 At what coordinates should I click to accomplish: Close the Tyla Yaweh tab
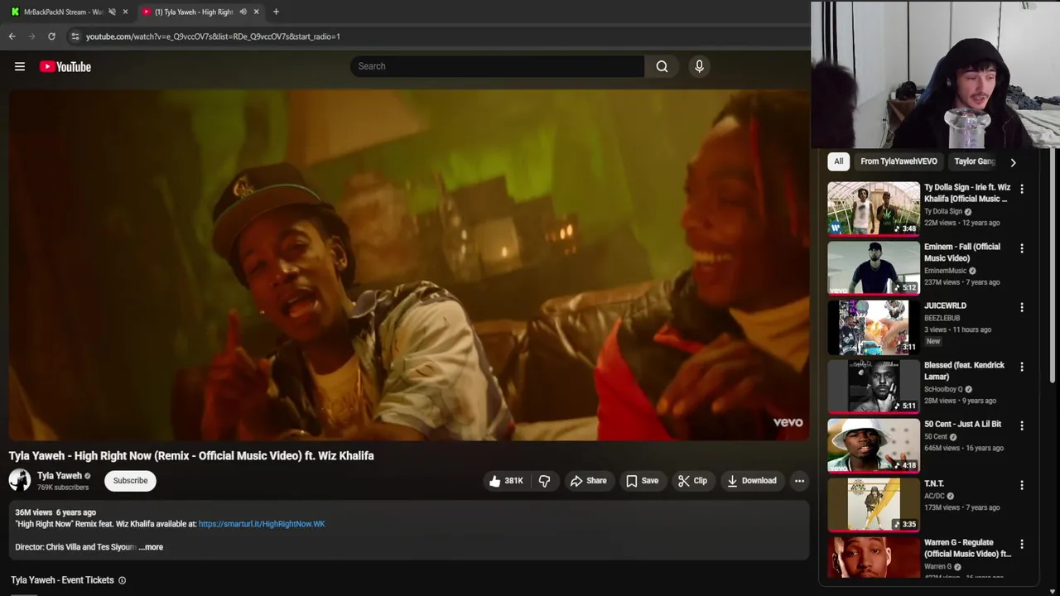[x=256, y=12]
